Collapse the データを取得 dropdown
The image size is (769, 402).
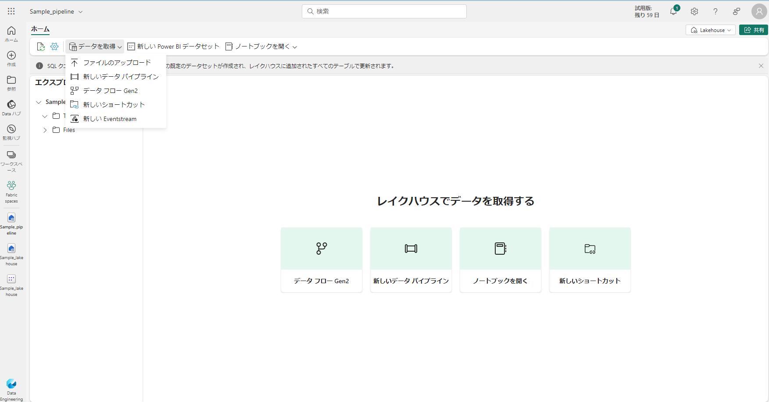95,46
